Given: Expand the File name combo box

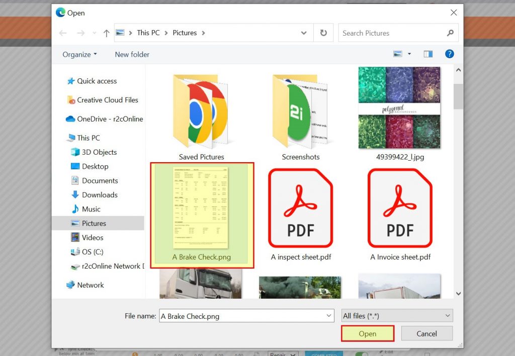Looking at the screenshot, I should 329,315.
